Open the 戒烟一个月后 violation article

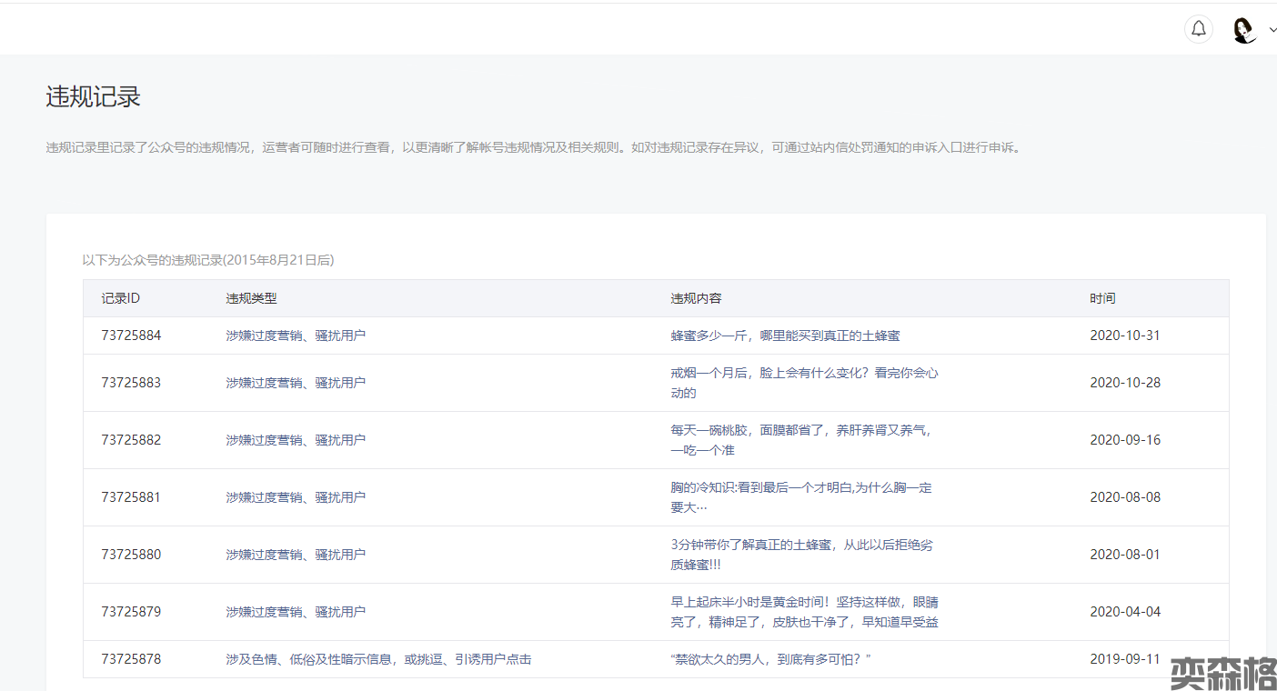click(804, 383)
